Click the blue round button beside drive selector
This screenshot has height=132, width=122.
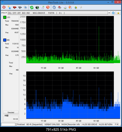click(113, 13)
